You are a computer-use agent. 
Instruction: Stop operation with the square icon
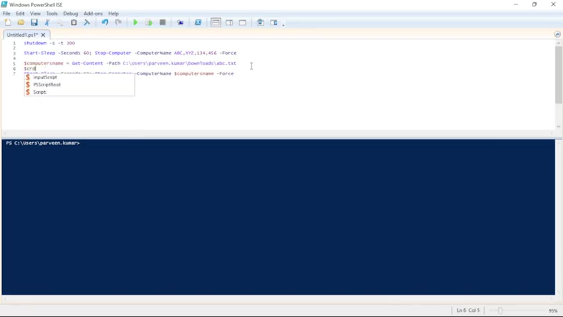click(162, 22)
